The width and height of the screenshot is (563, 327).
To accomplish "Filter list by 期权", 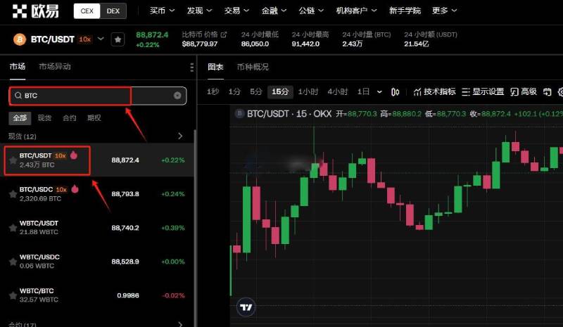I will 94,117.
